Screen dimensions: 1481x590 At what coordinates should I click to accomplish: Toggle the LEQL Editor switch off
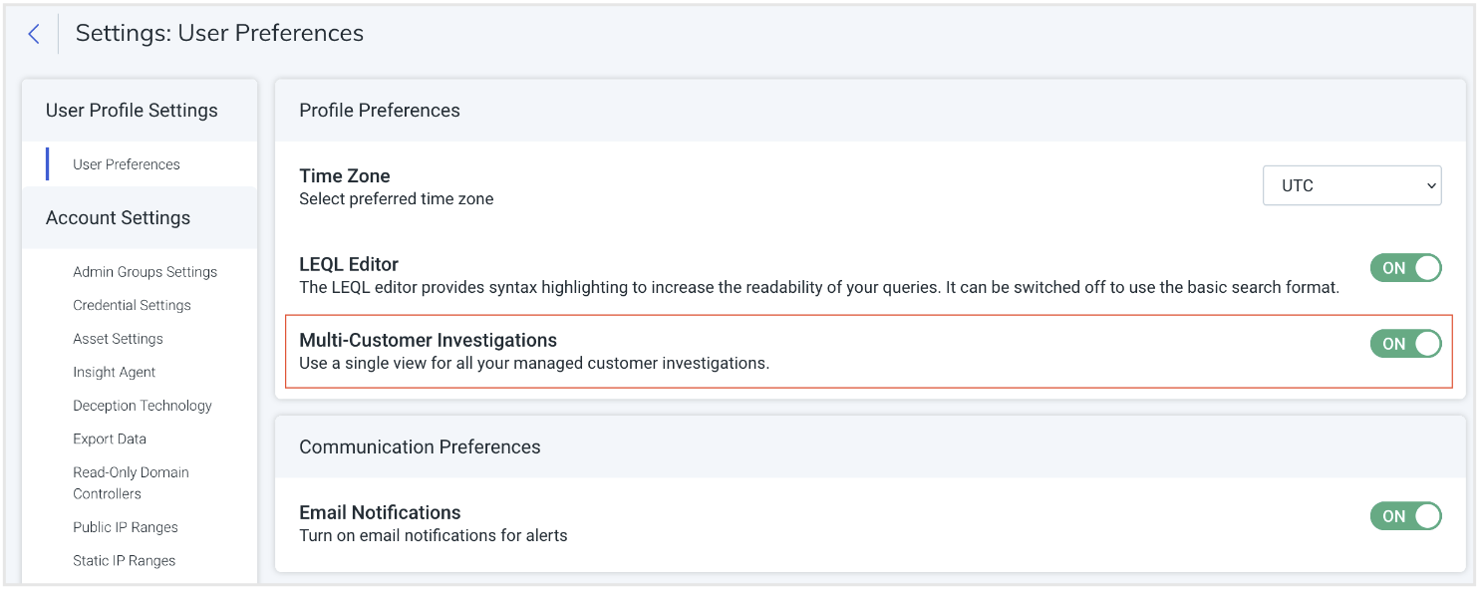pos(1405,268)
